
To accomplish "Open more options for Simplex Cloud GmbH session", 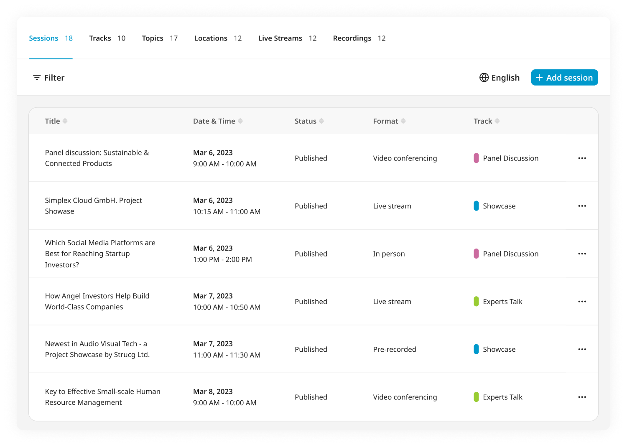I will (x=582, y=206).
